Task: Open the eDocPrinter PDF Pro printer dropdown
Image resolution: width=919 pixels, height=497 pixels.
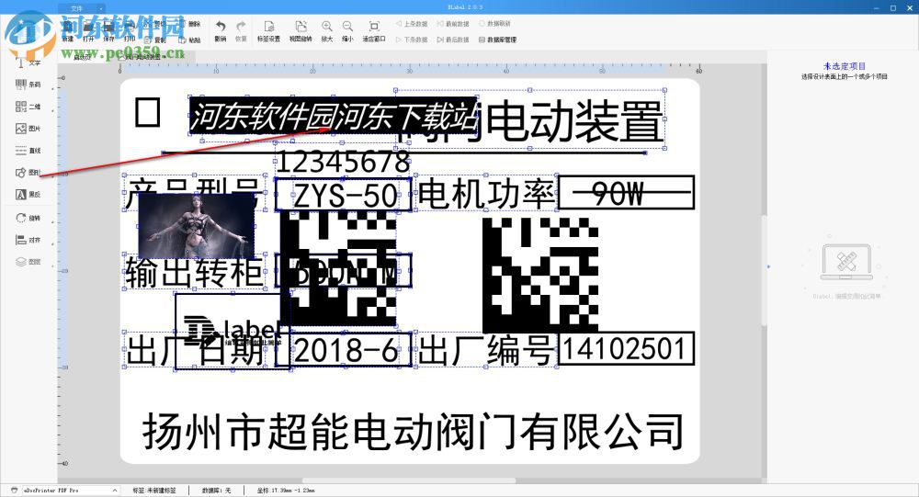Action: [x=70, y=490]
